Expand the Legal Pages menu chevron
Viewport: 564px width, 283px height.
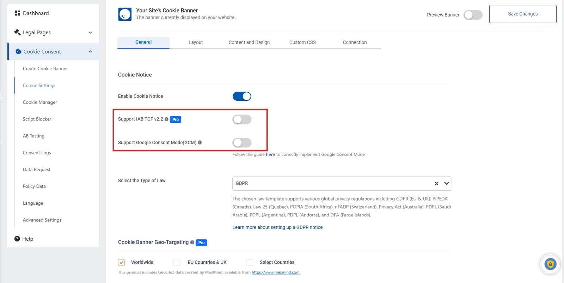[91, 32]
